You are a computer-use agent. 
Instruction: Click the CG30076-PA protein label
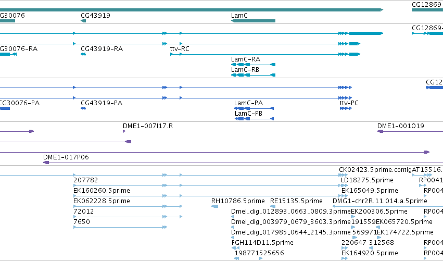pos(19,103)
